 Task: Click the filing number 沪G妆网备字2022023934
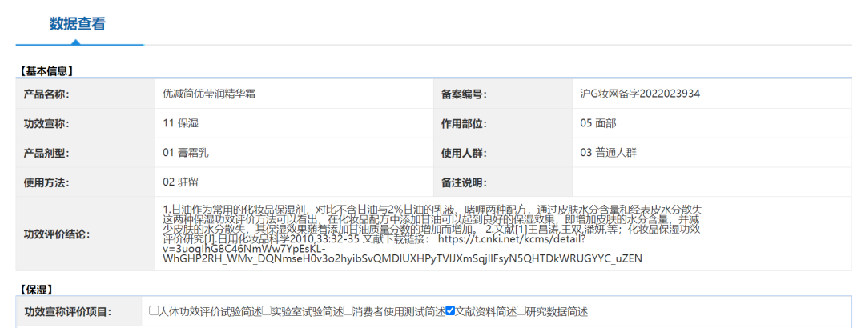(x=640, y=94)
